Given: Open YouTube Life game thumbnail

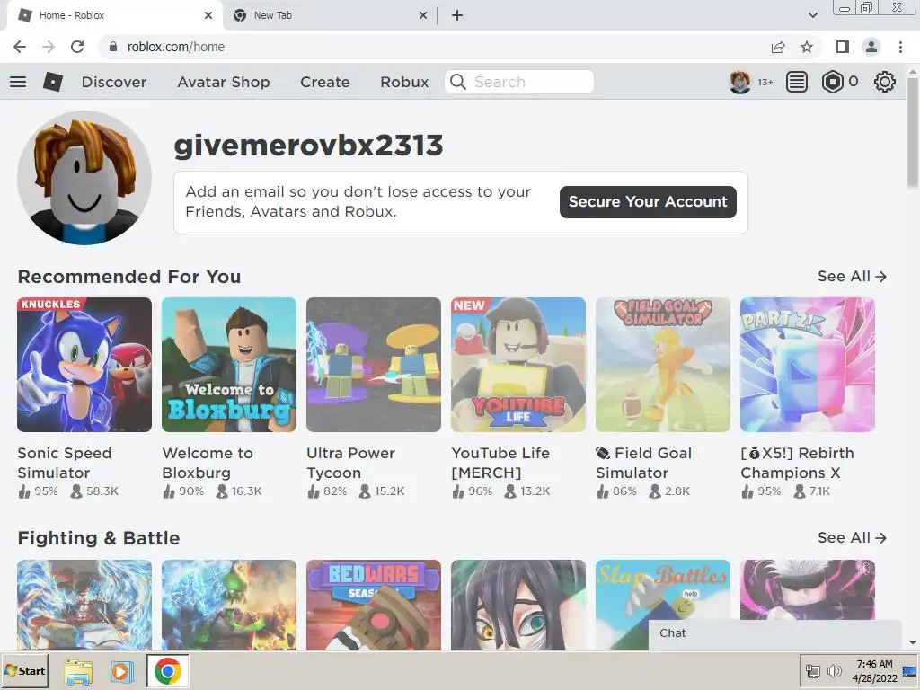Looking at the screenshot, I should (518, 365).
